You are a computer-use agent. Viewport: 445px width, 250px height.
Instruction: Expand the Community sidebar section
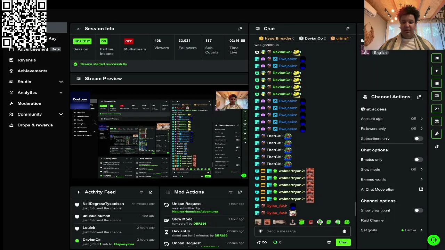[61, 114]
